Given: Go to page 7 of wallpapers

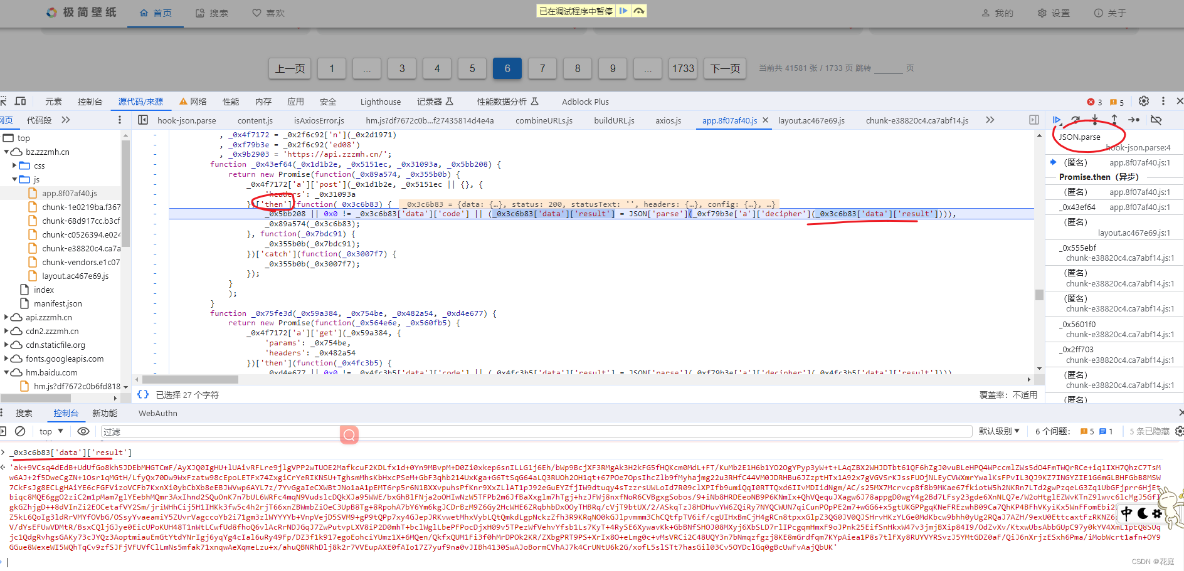Looking at the screenshot, I should click(x=542, y=68).
